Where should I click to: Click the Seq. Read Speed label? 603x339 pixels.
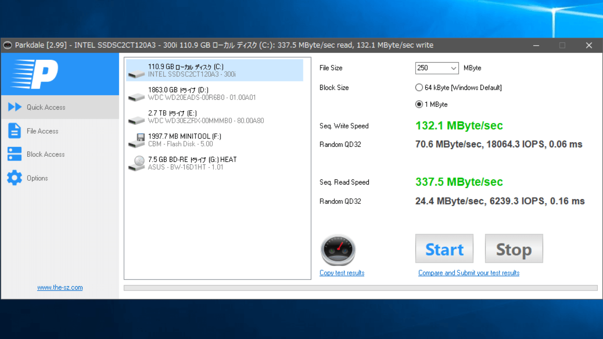click(x=344, y=182)
